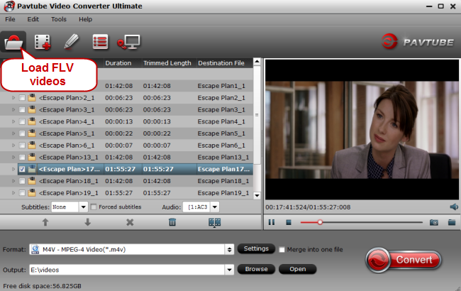Stop the video preview
Viewport: 461px width, 291px height.
click(289, 222)
